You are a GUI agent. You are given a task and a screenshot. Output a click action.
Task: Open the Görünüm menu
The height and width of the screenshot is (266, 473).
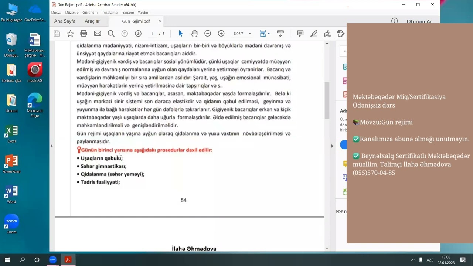coord(90,13)
